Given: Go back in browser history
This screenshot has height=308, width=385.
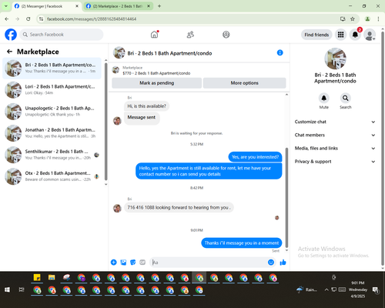Looking at the screenshot, I should point(7,18).
